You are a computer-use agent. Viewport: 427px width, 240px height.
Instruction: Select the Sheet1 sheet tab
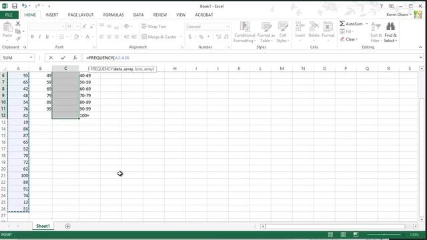pos(43,226)
